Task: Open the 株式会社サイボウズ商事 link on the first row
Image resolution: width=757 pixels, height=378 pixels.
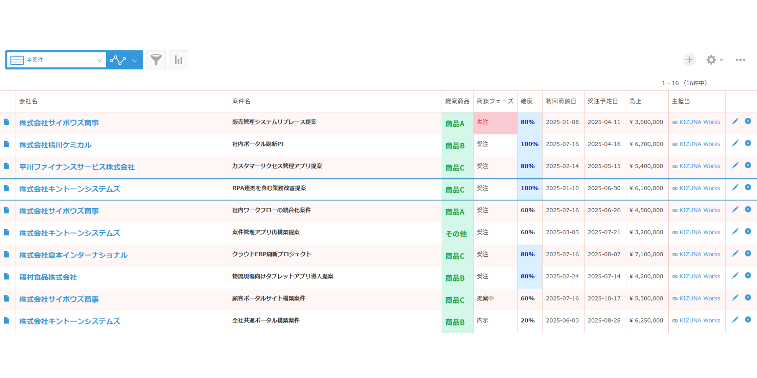Action: tap(58, 122)
